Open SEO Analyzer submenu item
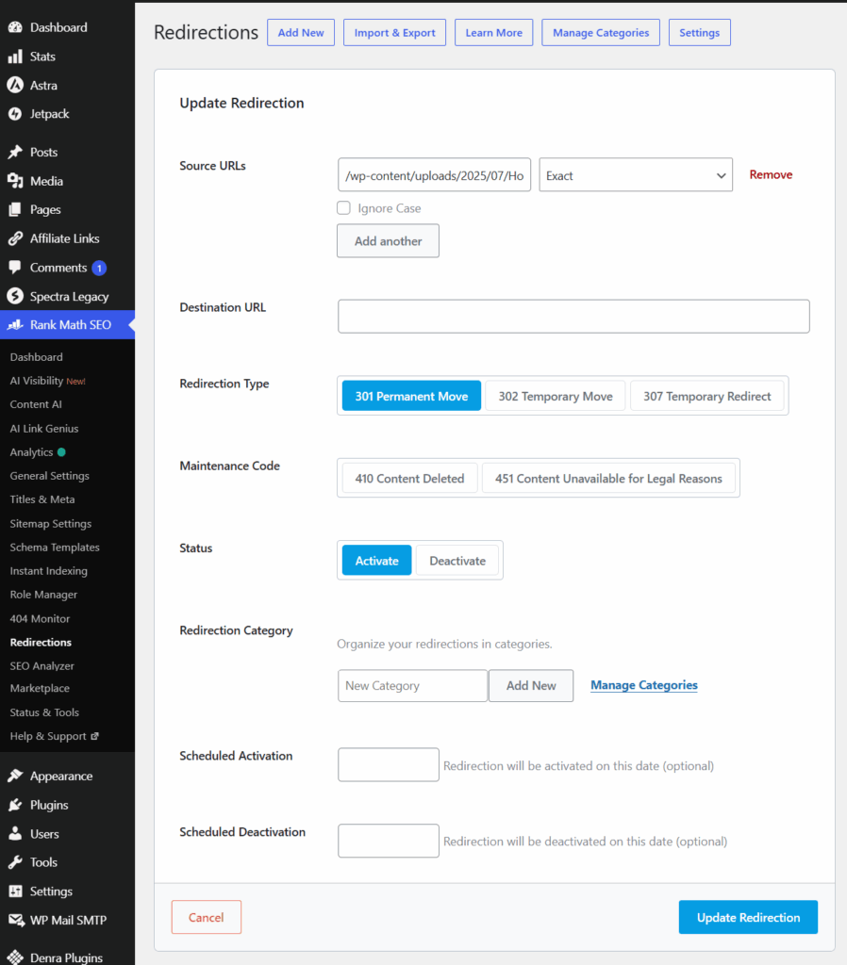Image resolution: width=847 pixels, height=965 pixels. coord(42,666)
